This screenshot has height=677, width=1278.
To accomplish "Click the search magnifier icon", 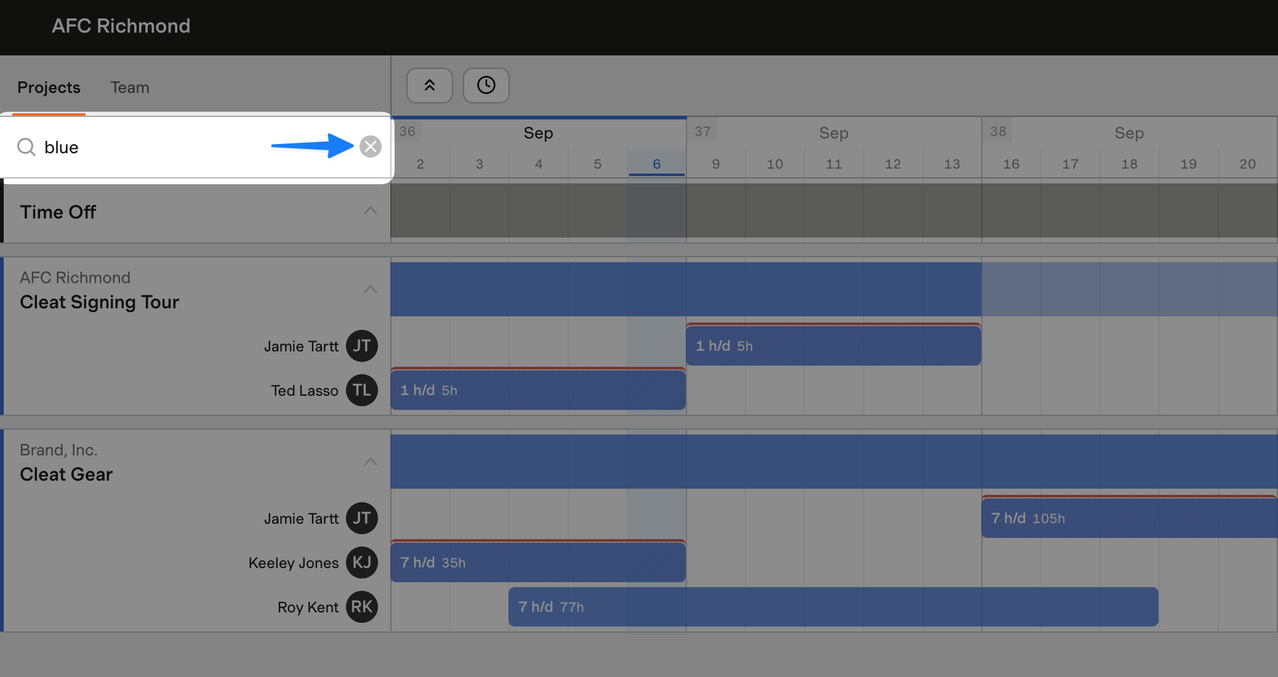I will tap(26, 147).
